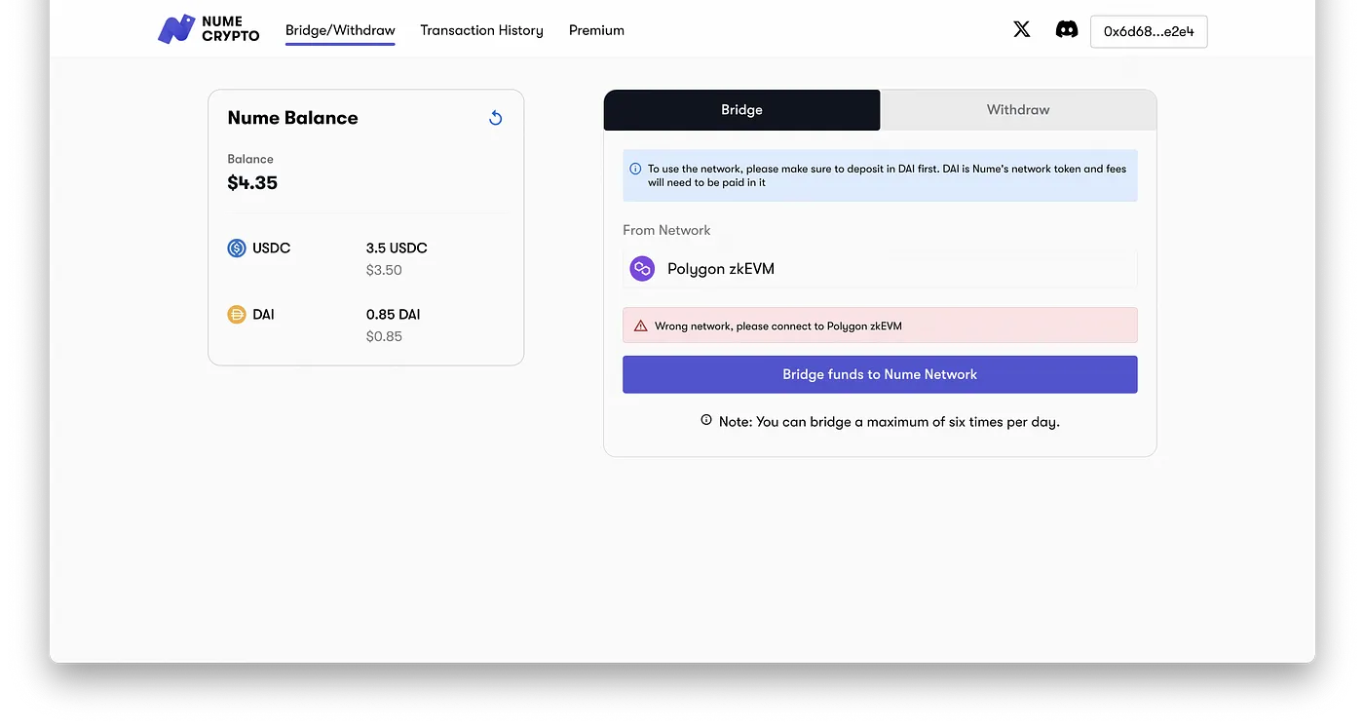Click the $4.35 balance value

tap(252, 183)
